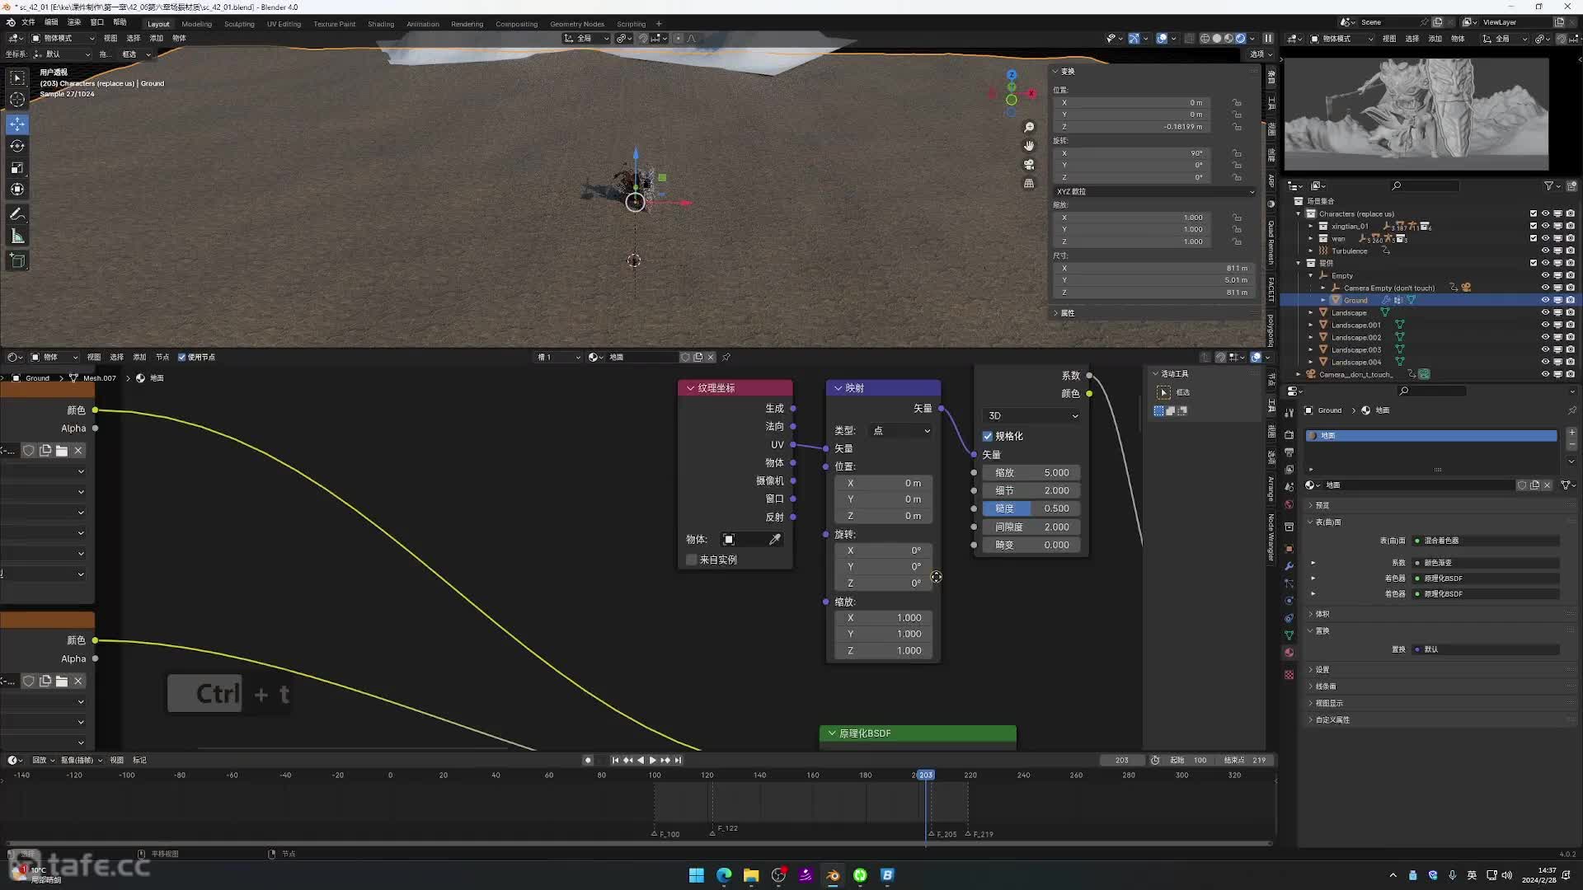This screenshot has height=890, width=1583.
Task: Open the 文件 menu
Action: tap(28, 22)
